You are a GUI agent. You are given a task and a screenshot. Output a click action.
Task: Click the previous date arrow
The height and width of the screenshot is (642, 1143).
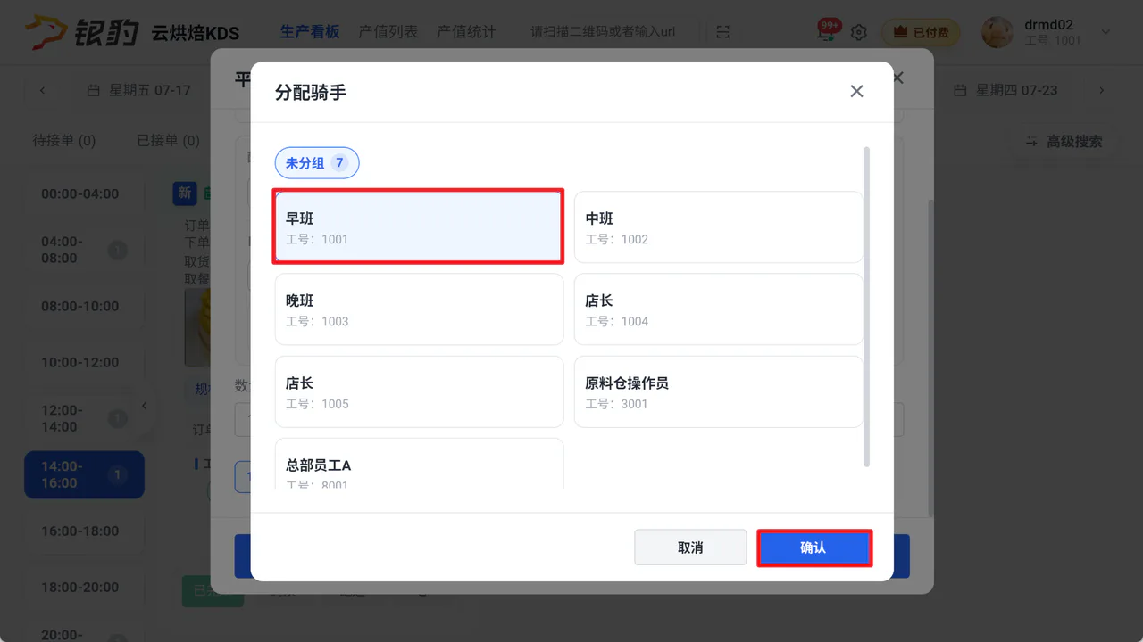point(42,90)
